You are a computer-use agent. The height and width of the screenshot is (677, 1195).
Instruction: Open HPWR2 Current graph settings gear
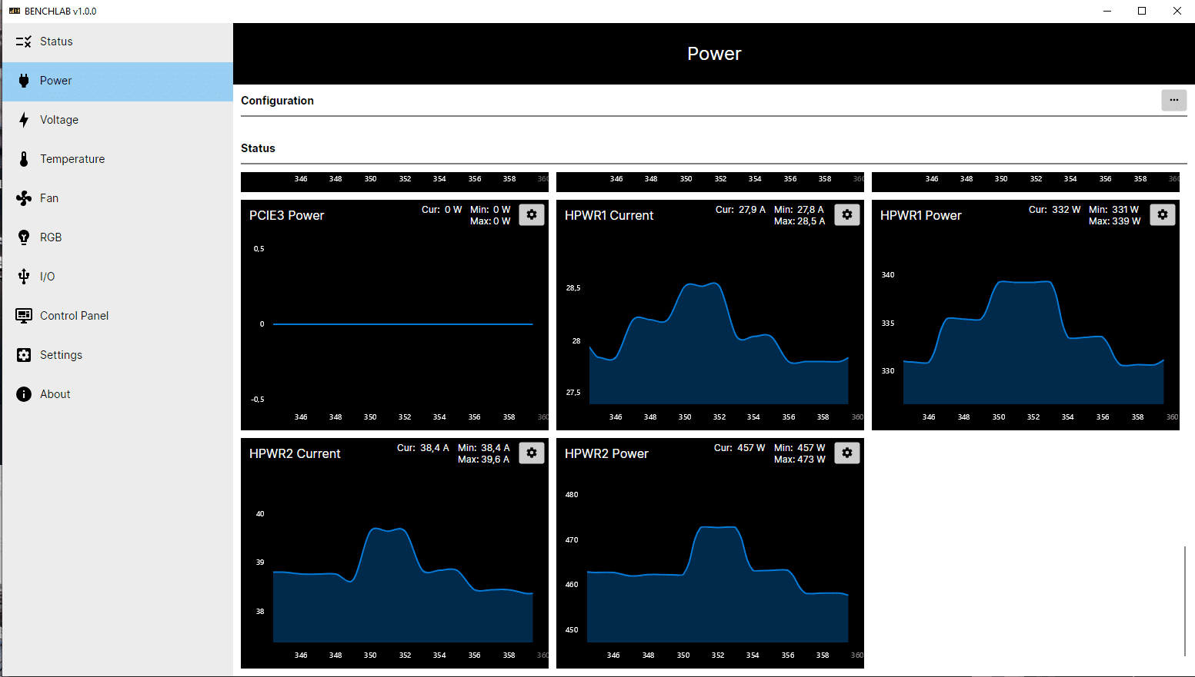(x=532, y=453)
